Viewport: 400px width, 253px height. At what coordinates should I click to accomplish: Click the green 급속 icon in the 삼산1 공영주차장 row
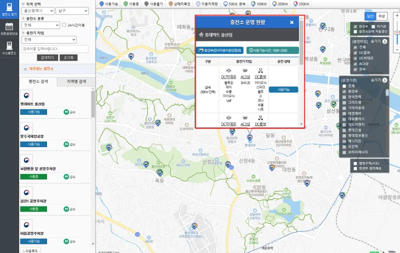tap(66, 209)
